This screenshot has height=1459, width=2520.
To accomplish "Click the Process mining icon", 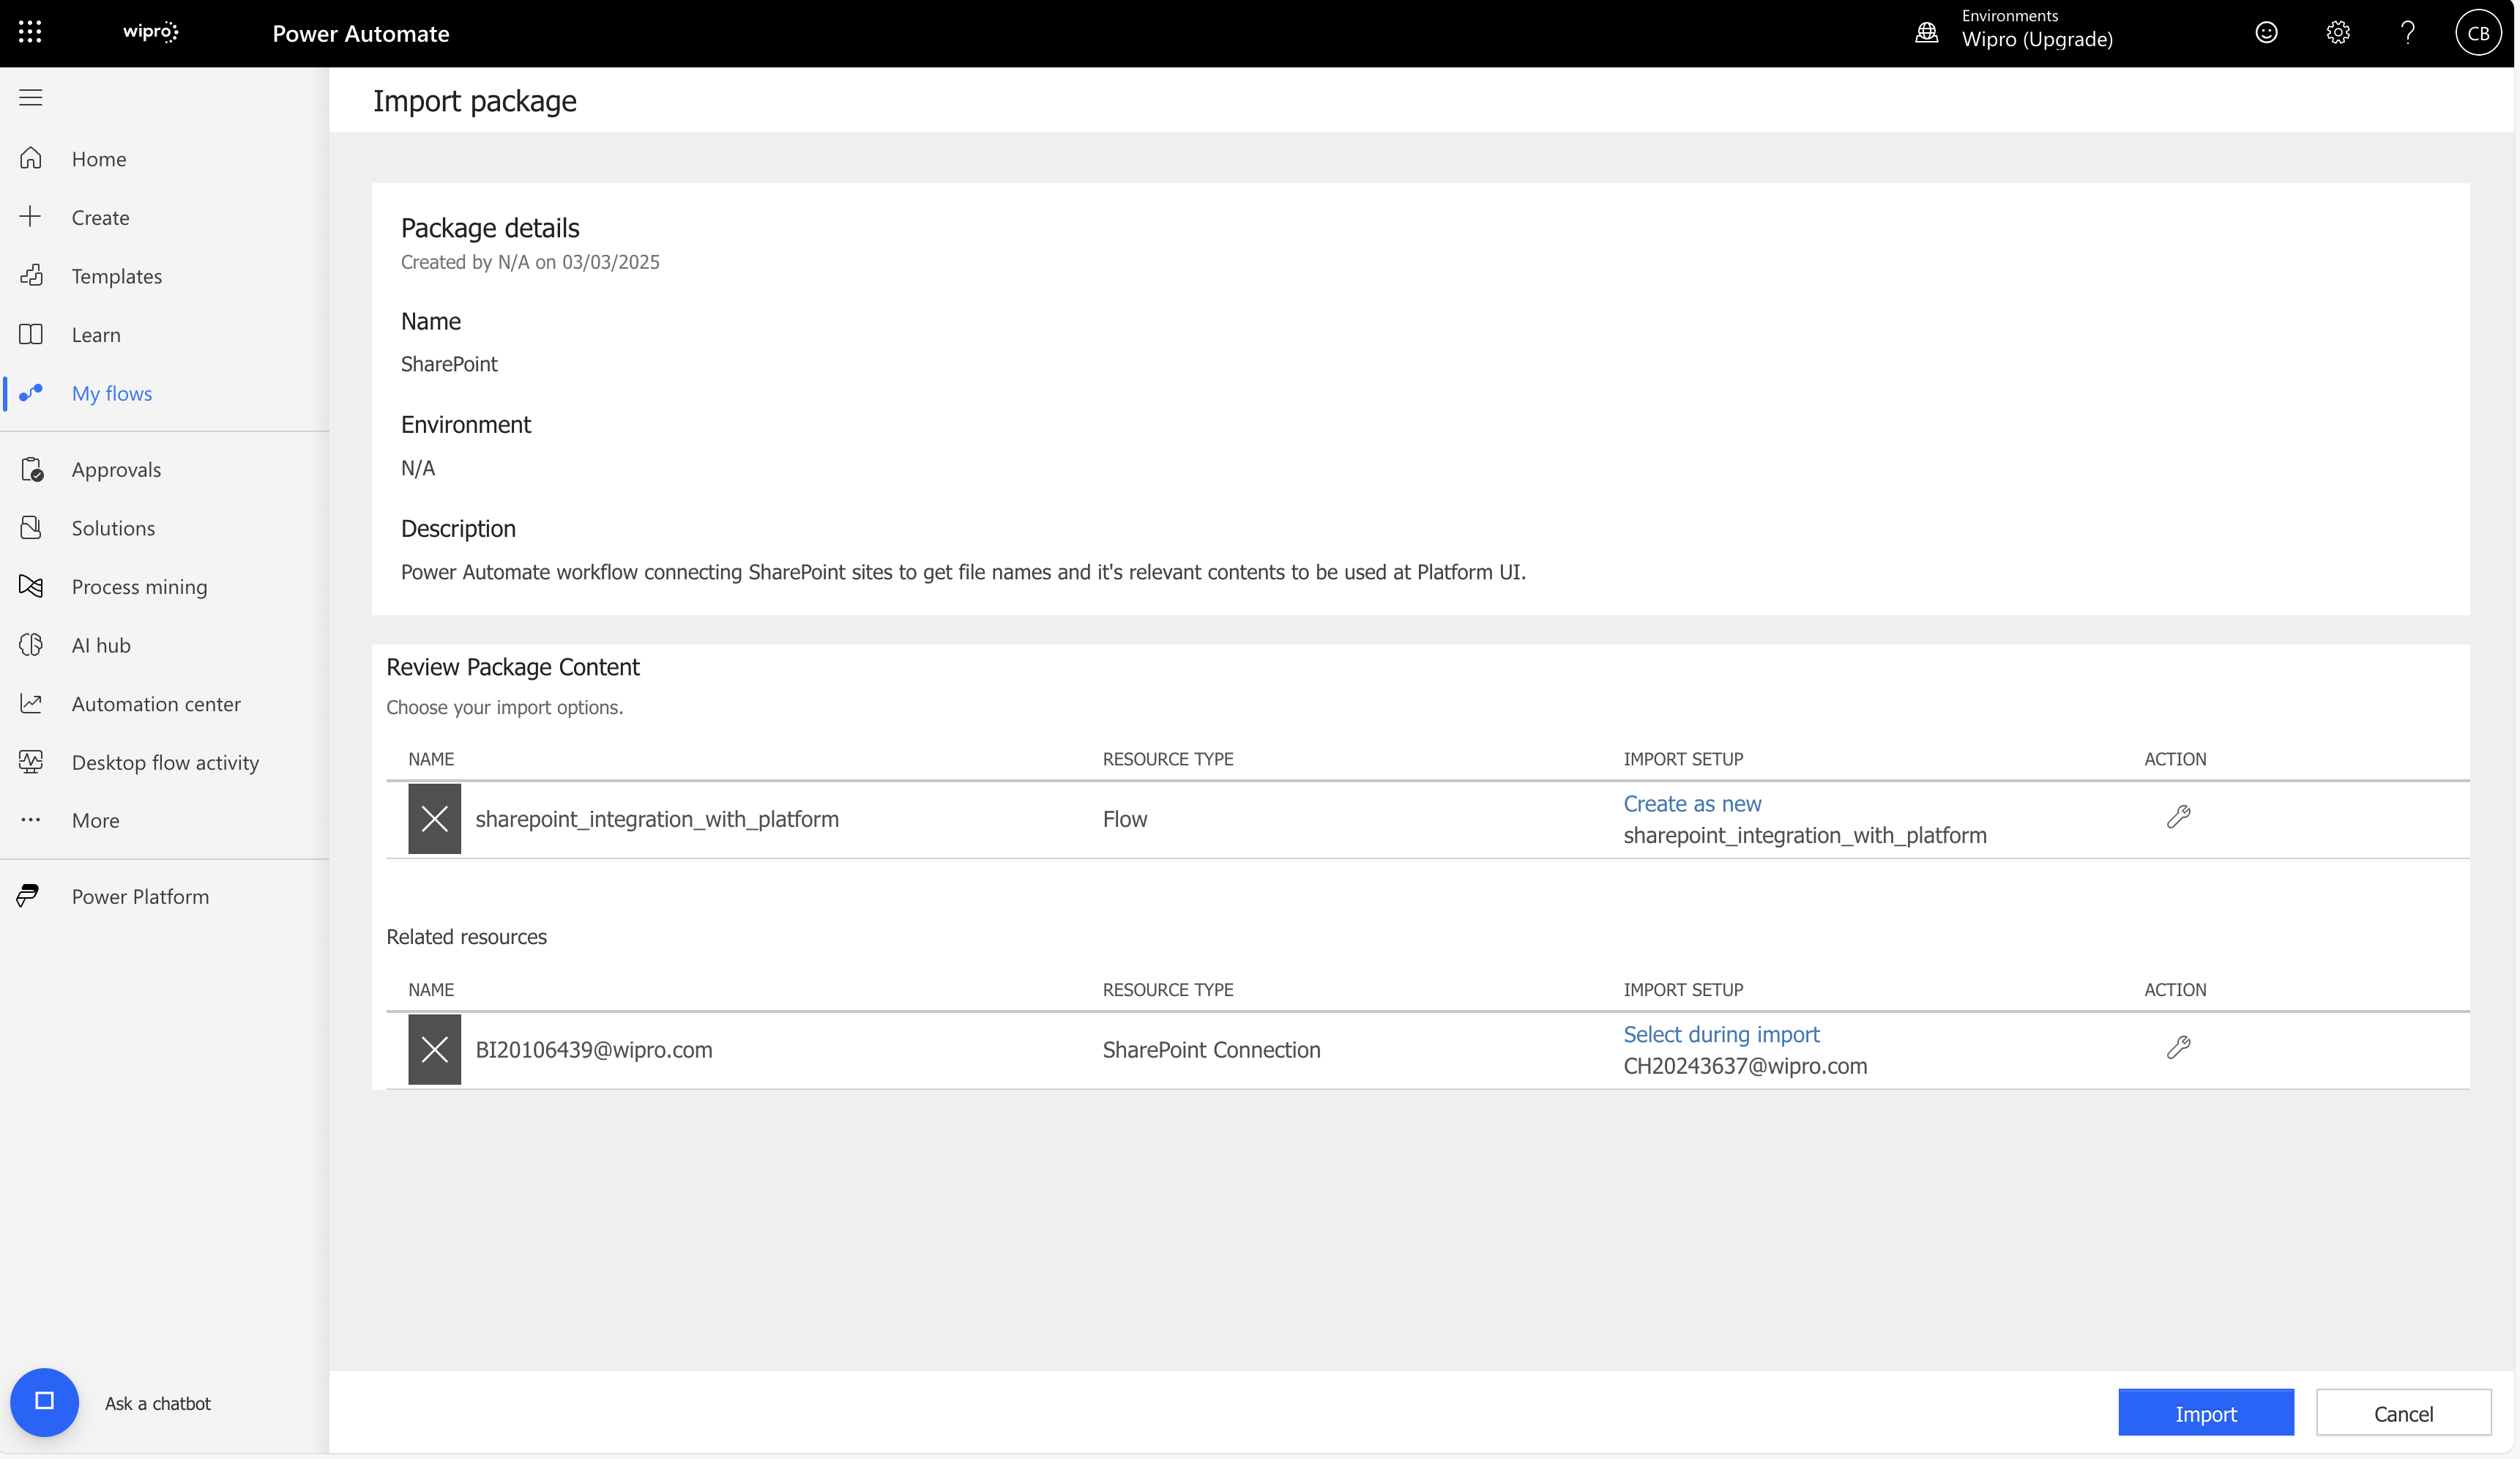I will [x=31, y=587].
